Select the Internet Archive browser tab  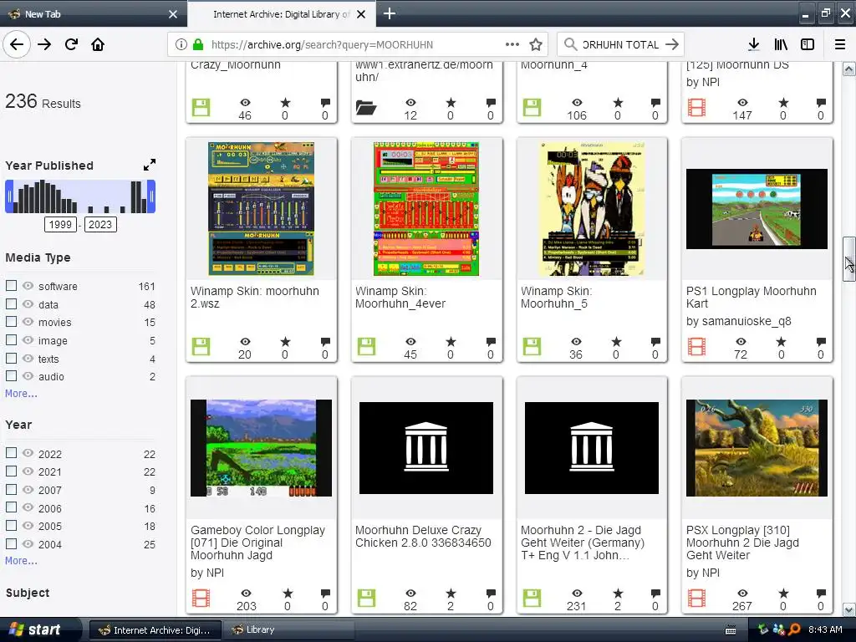coord(281,13)
